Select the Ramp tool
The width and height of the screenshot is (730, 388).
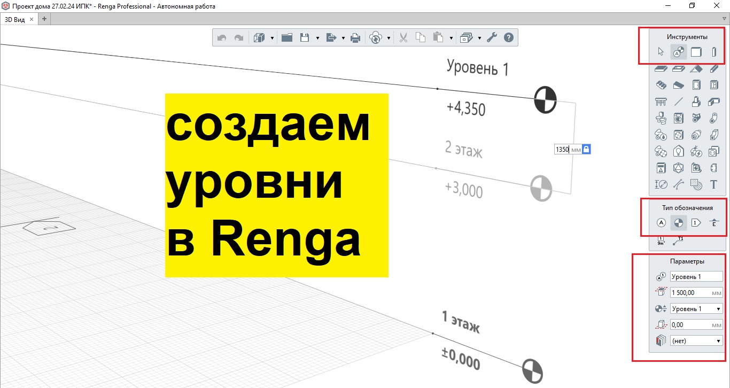(x=678, y=85)
